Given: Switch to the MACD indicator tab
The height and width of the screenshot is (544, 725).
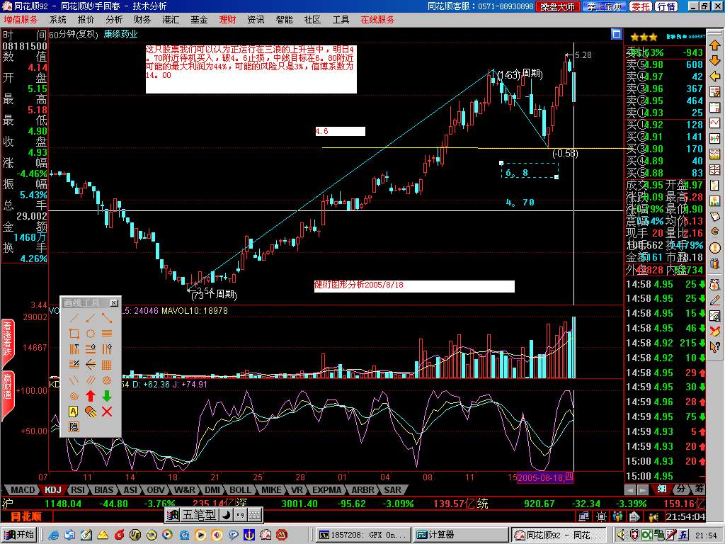Looking at the screenshot, I should [x=22, y=489].
